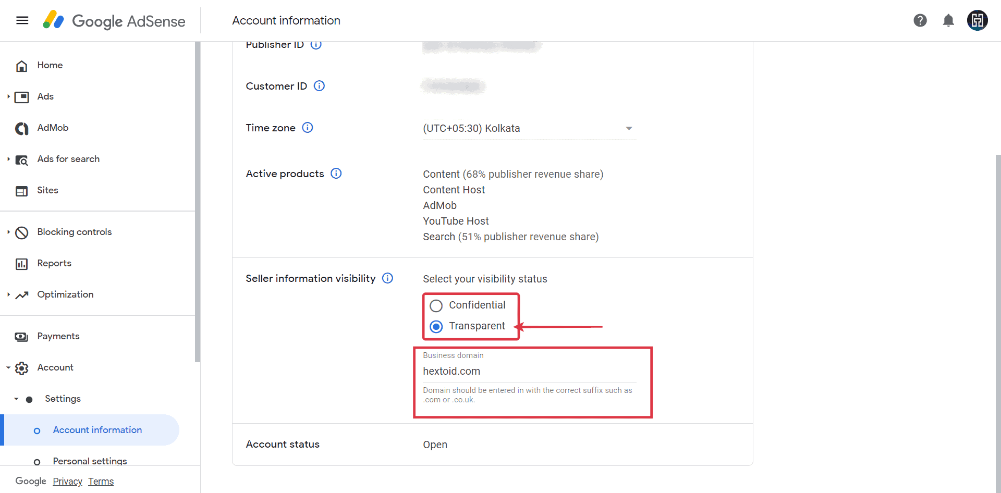Click the Home sidebar icon
Image resolution: width=1001 pixels, height=493 pixels.
tap(21, 66)
